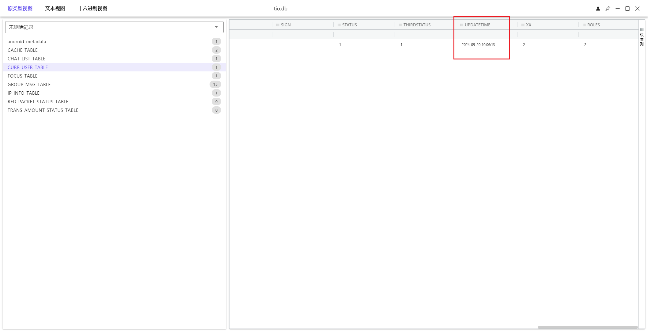Open the FOCUS TABLE entry

click(114, 76)
